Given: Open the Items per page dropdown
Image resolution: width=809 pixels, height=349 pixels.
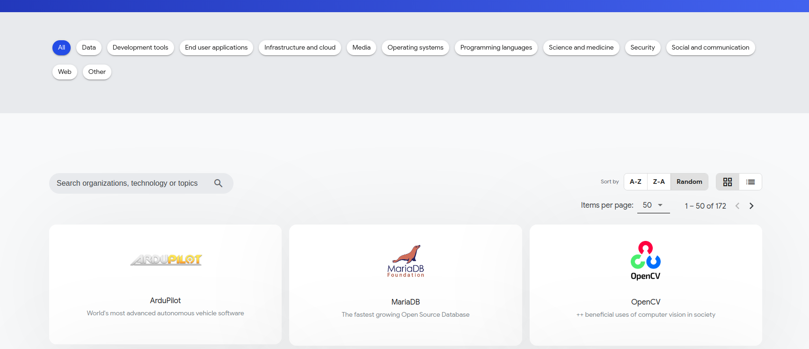Looking at the screenshot, I should [653, 205].
